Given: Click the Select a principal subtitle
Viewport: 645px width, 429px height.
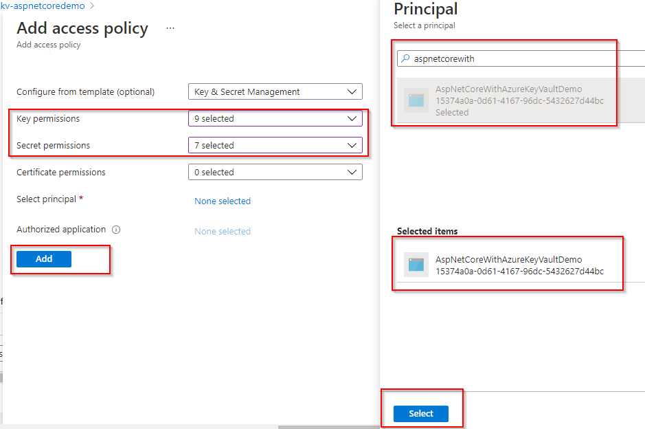Looking at the screenshot, I should tap(424, 25).
